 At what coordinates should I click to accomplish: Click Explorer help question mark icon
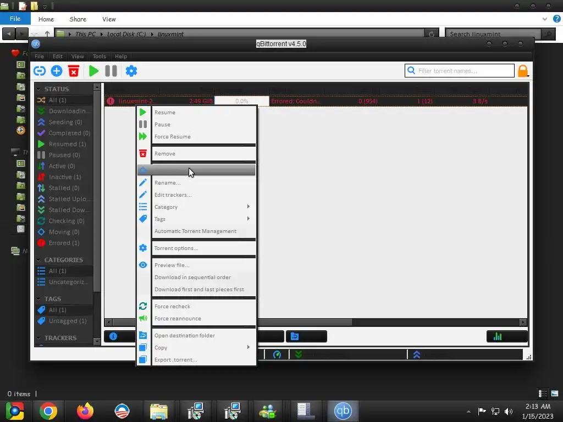557,19
